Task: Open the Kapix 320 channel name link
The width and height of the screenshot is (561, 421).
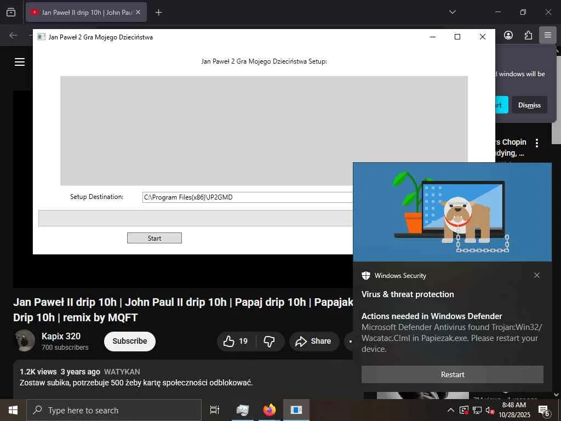Action: tap(61, 336)
